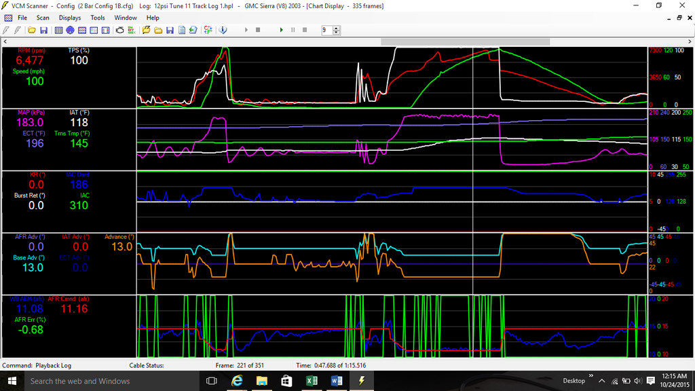The width and height of the screenshot is (695, 391).
Task: Open a config file with the first yellow folder icon
Action: coord(31,30)
